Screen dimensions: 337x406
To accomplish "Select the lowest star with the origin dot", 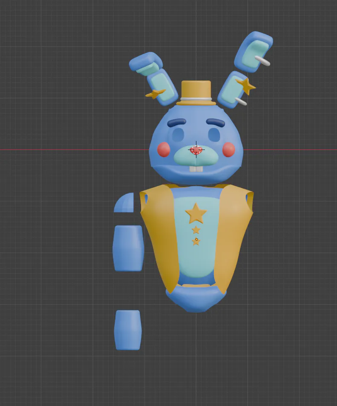I will 196,242.
